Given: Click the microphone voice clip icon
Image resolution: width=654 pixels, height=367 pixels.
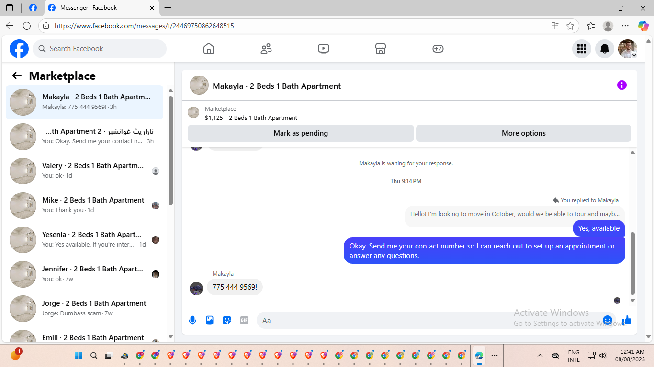Looking at the screenshot, I should click(192, 320).
